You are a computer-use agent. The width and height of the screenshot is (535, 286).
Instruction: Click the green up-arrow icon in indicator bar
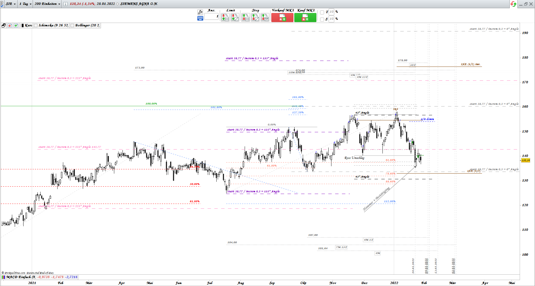click(x=16, y=25)
